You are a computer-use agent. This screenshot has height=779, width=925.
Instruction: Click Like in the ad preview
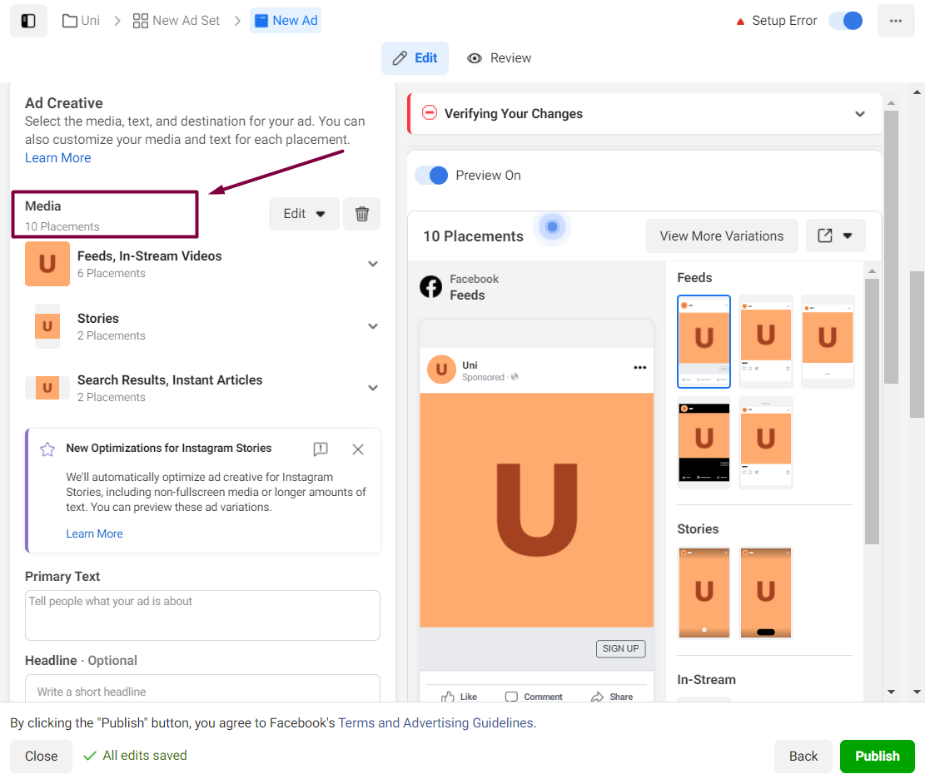pos(459,697)
